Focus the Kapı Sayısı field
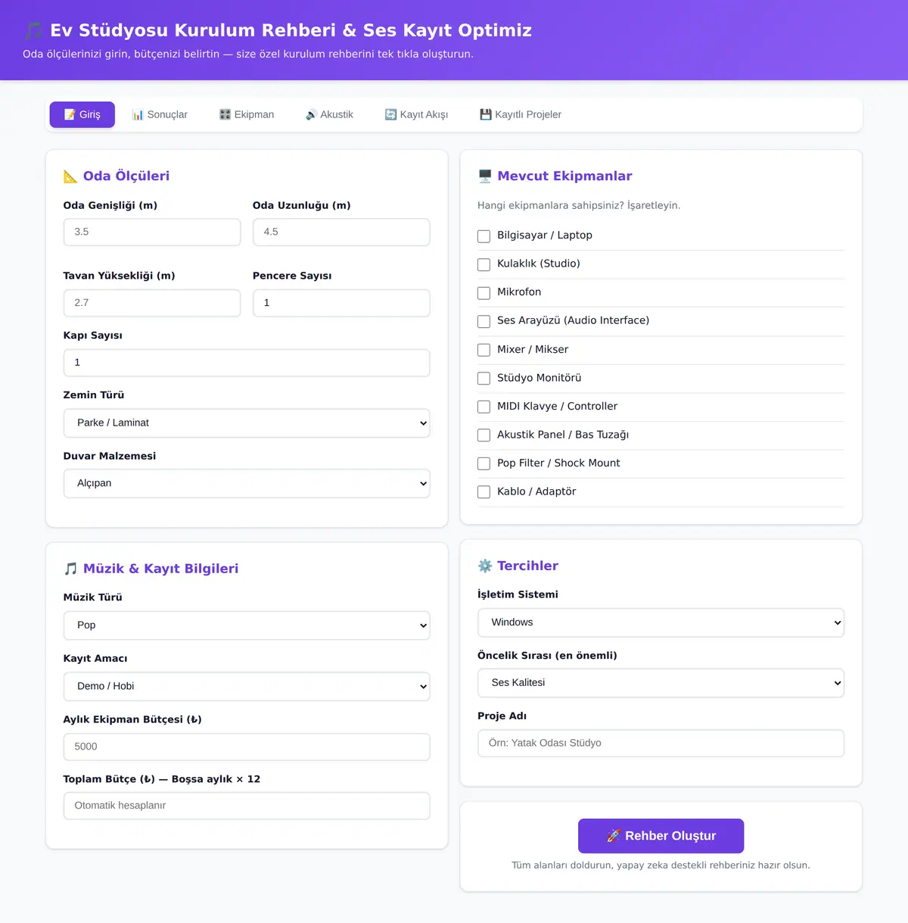The image size is (908, 923). [x=247, y=363]
